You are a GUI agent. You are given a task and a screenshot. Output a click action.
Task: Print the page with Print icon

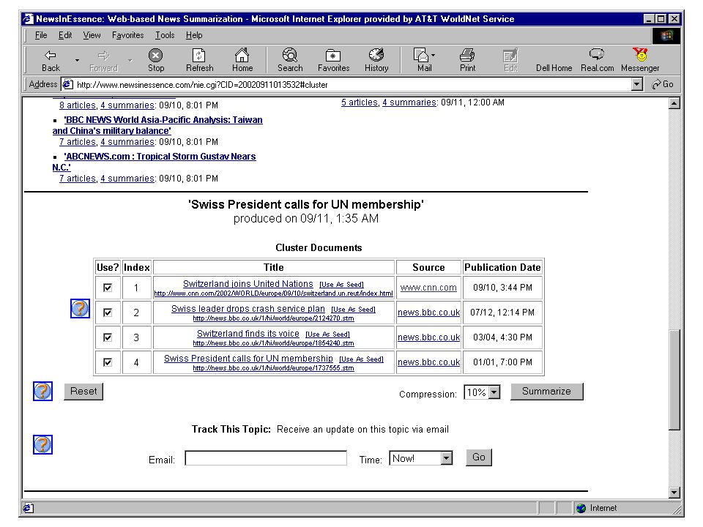[467, 61]
